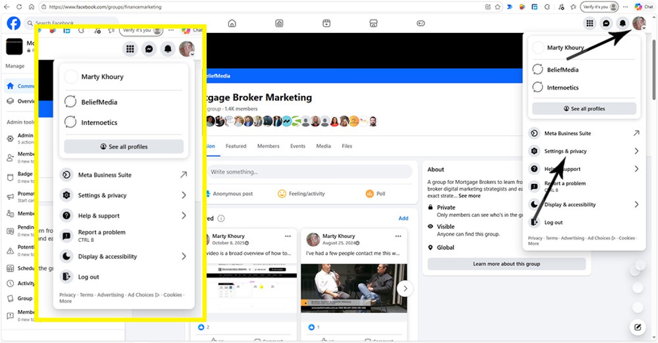Click the Facebook logo icon
This screenshot has height=343, width=658.
click(14, 23)
